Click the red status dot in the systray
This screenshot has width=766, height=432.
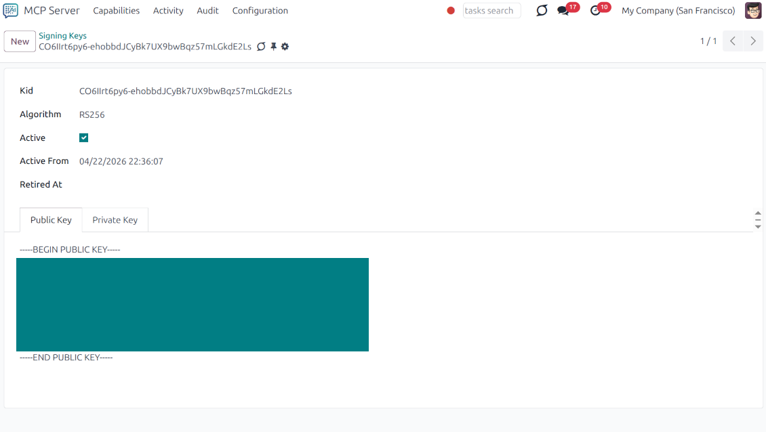(x=450, y=10)
